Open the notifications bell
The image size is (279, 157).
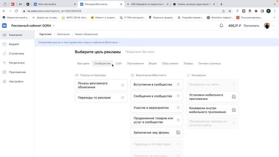click(x=221, y=26)
